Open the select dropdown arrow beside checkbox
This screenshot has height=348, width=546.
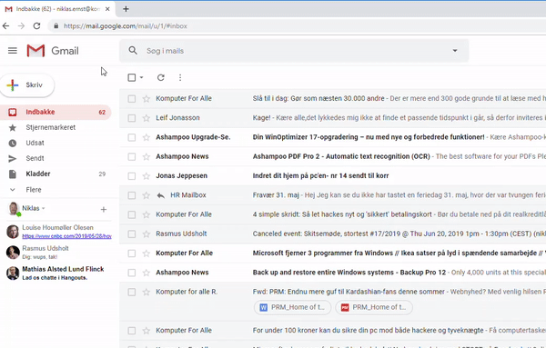pos(141,77)
